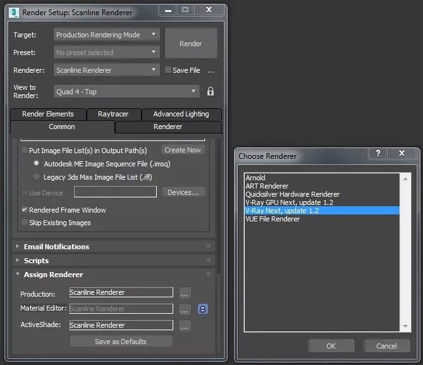
Task: Choose Material Editor renderer ellipsis button
Action: click(185, 309)
